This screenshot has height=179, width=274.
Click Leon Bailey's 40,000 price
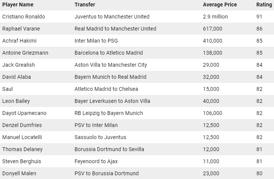pyautogui.click(x=211, y=101)
